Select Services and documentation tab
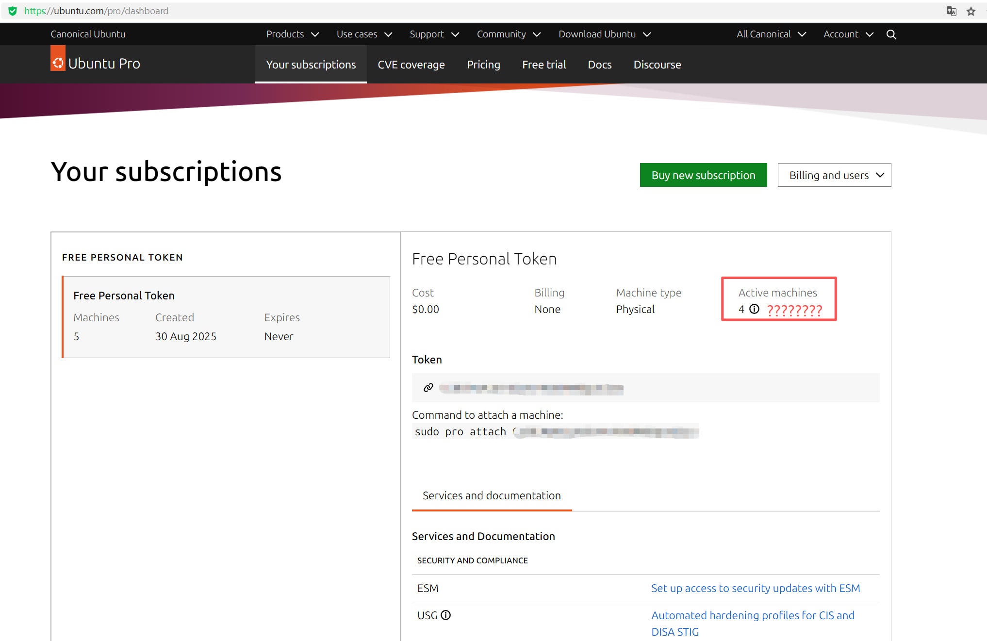This screenshot has height=641, width=987. 492,496
